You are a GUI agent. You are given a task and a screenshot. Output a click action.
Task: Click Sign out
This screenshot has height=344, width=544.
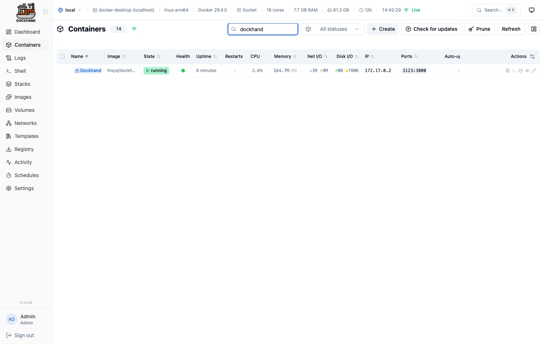26,335
